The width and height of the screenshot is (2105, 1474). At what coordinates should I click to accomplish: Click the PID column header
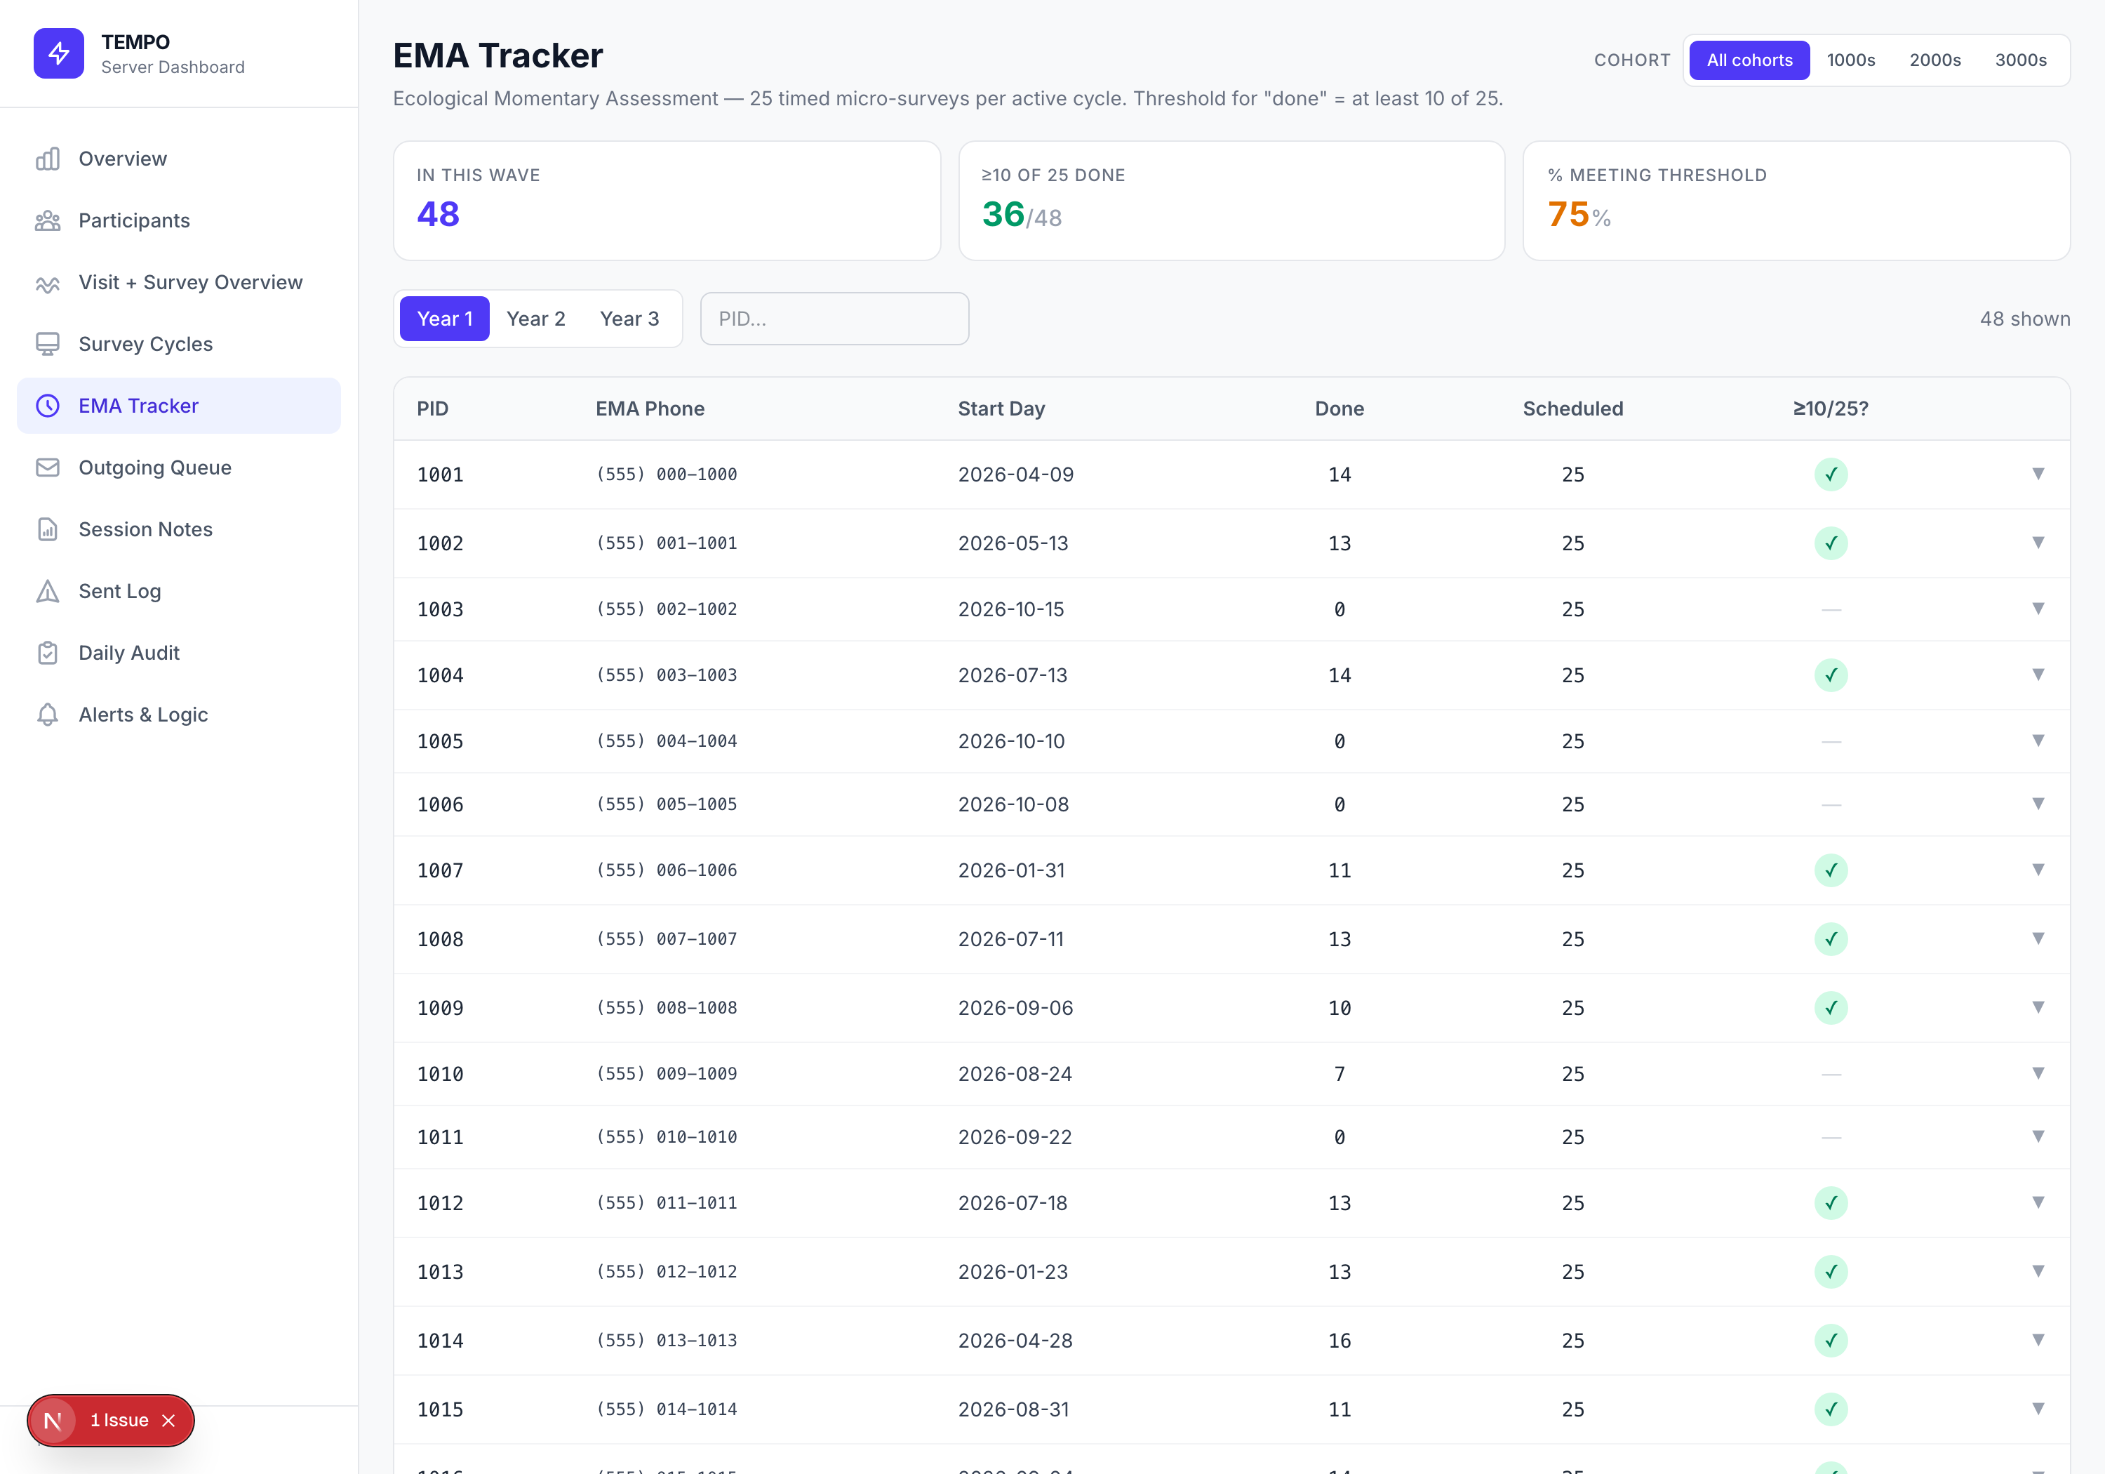pyautogui.click(x=433, y=409)
